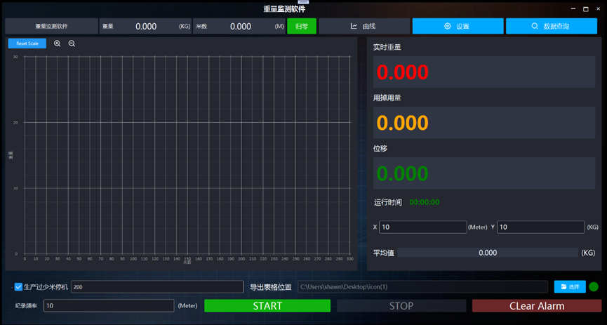Click the STOP button
The image size is (607, 325).
pyautogui.click(x=401, y=305)
